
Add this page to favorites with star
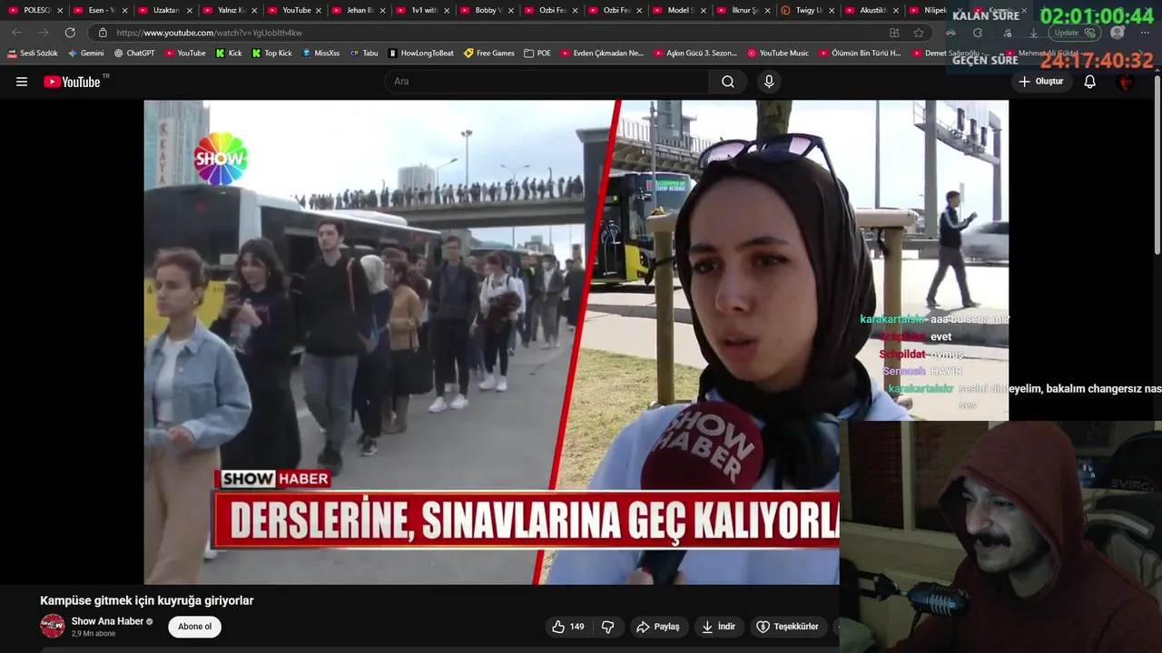(x=919, y=33)
